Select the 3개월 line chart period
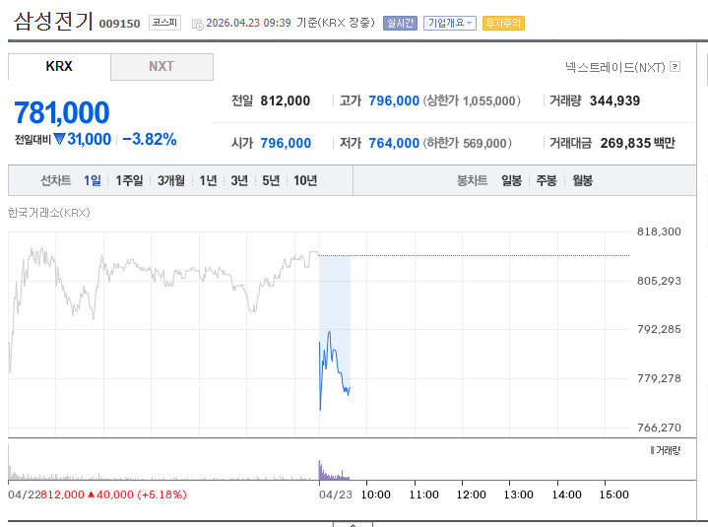The image size is (708, 527). pos(171,180)
